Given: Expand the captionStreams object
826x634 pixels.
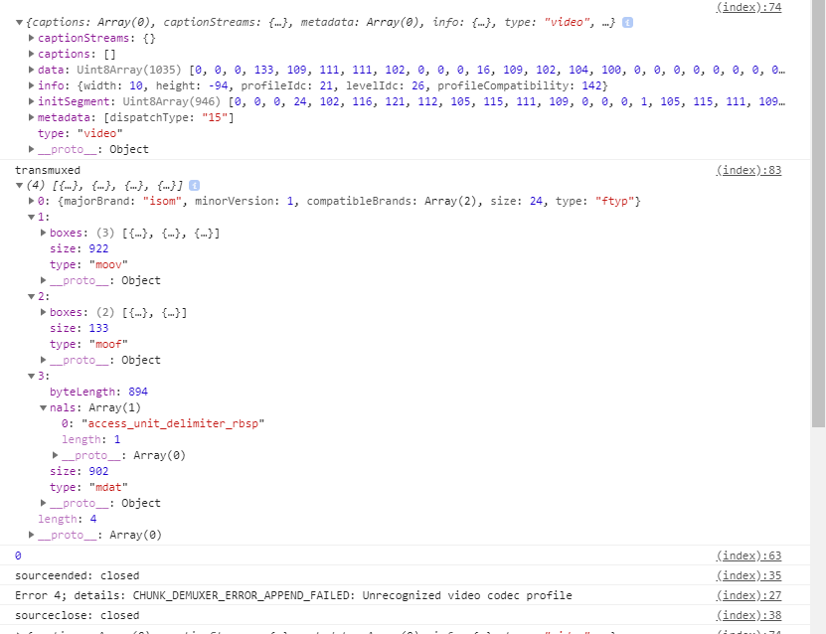Looking at the screenshot, I should pyautogui.click(x=32, y=38).
